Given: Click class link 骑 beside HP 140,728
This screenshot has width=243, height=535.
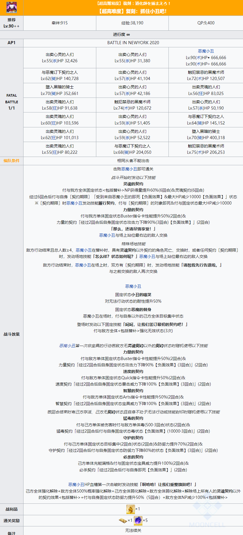Looking at the screenshot, I should 54,79.
